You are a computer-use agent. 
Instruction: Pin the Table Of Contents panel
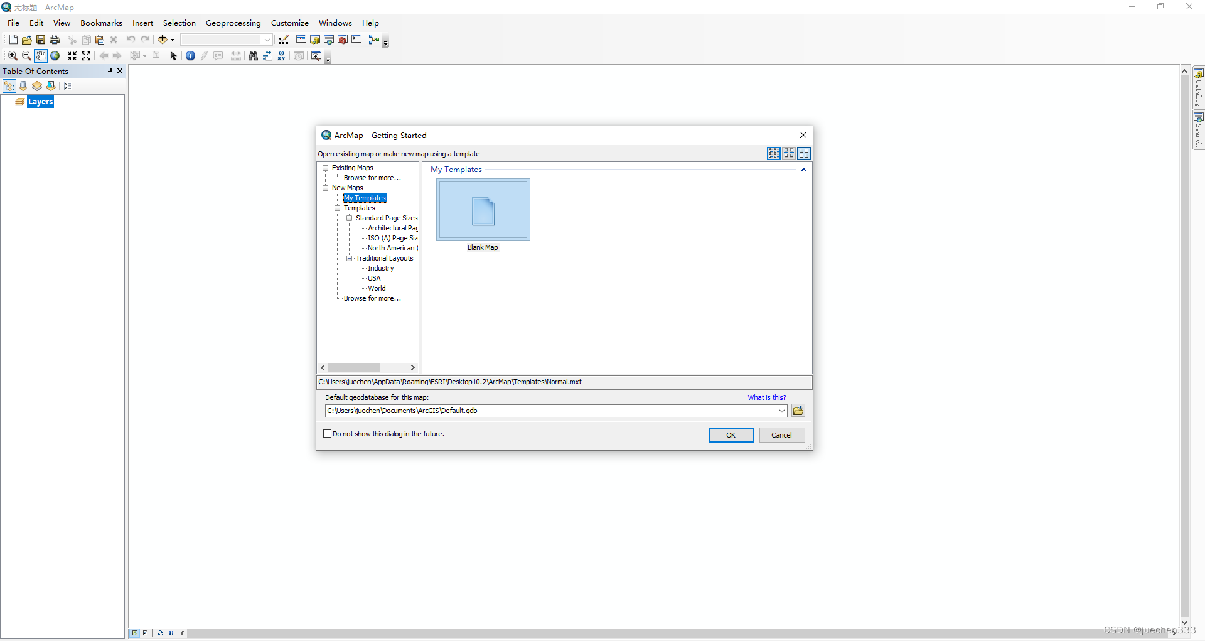coord(110,71)
